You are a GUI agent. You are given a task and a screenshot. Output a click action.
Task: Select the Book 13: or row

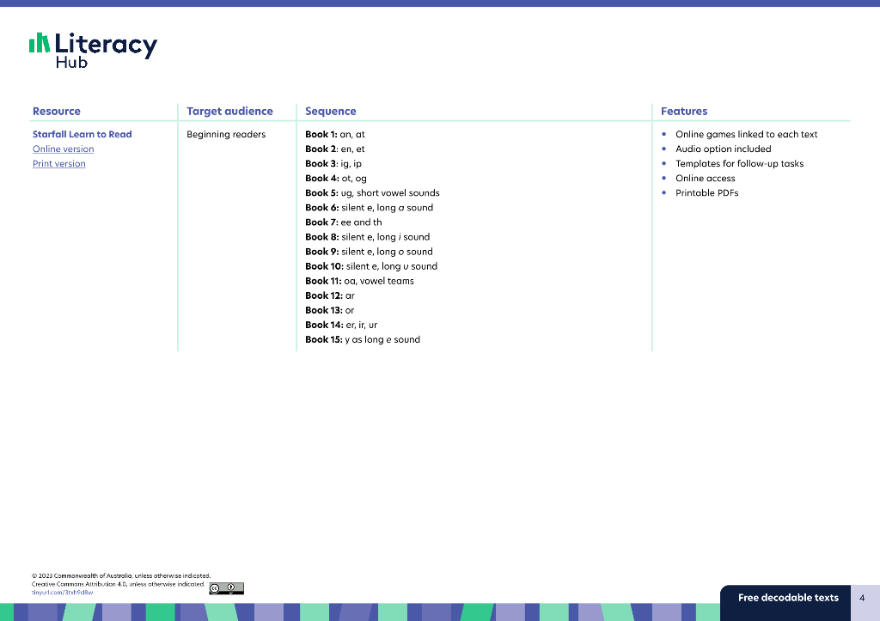point(330,310)
